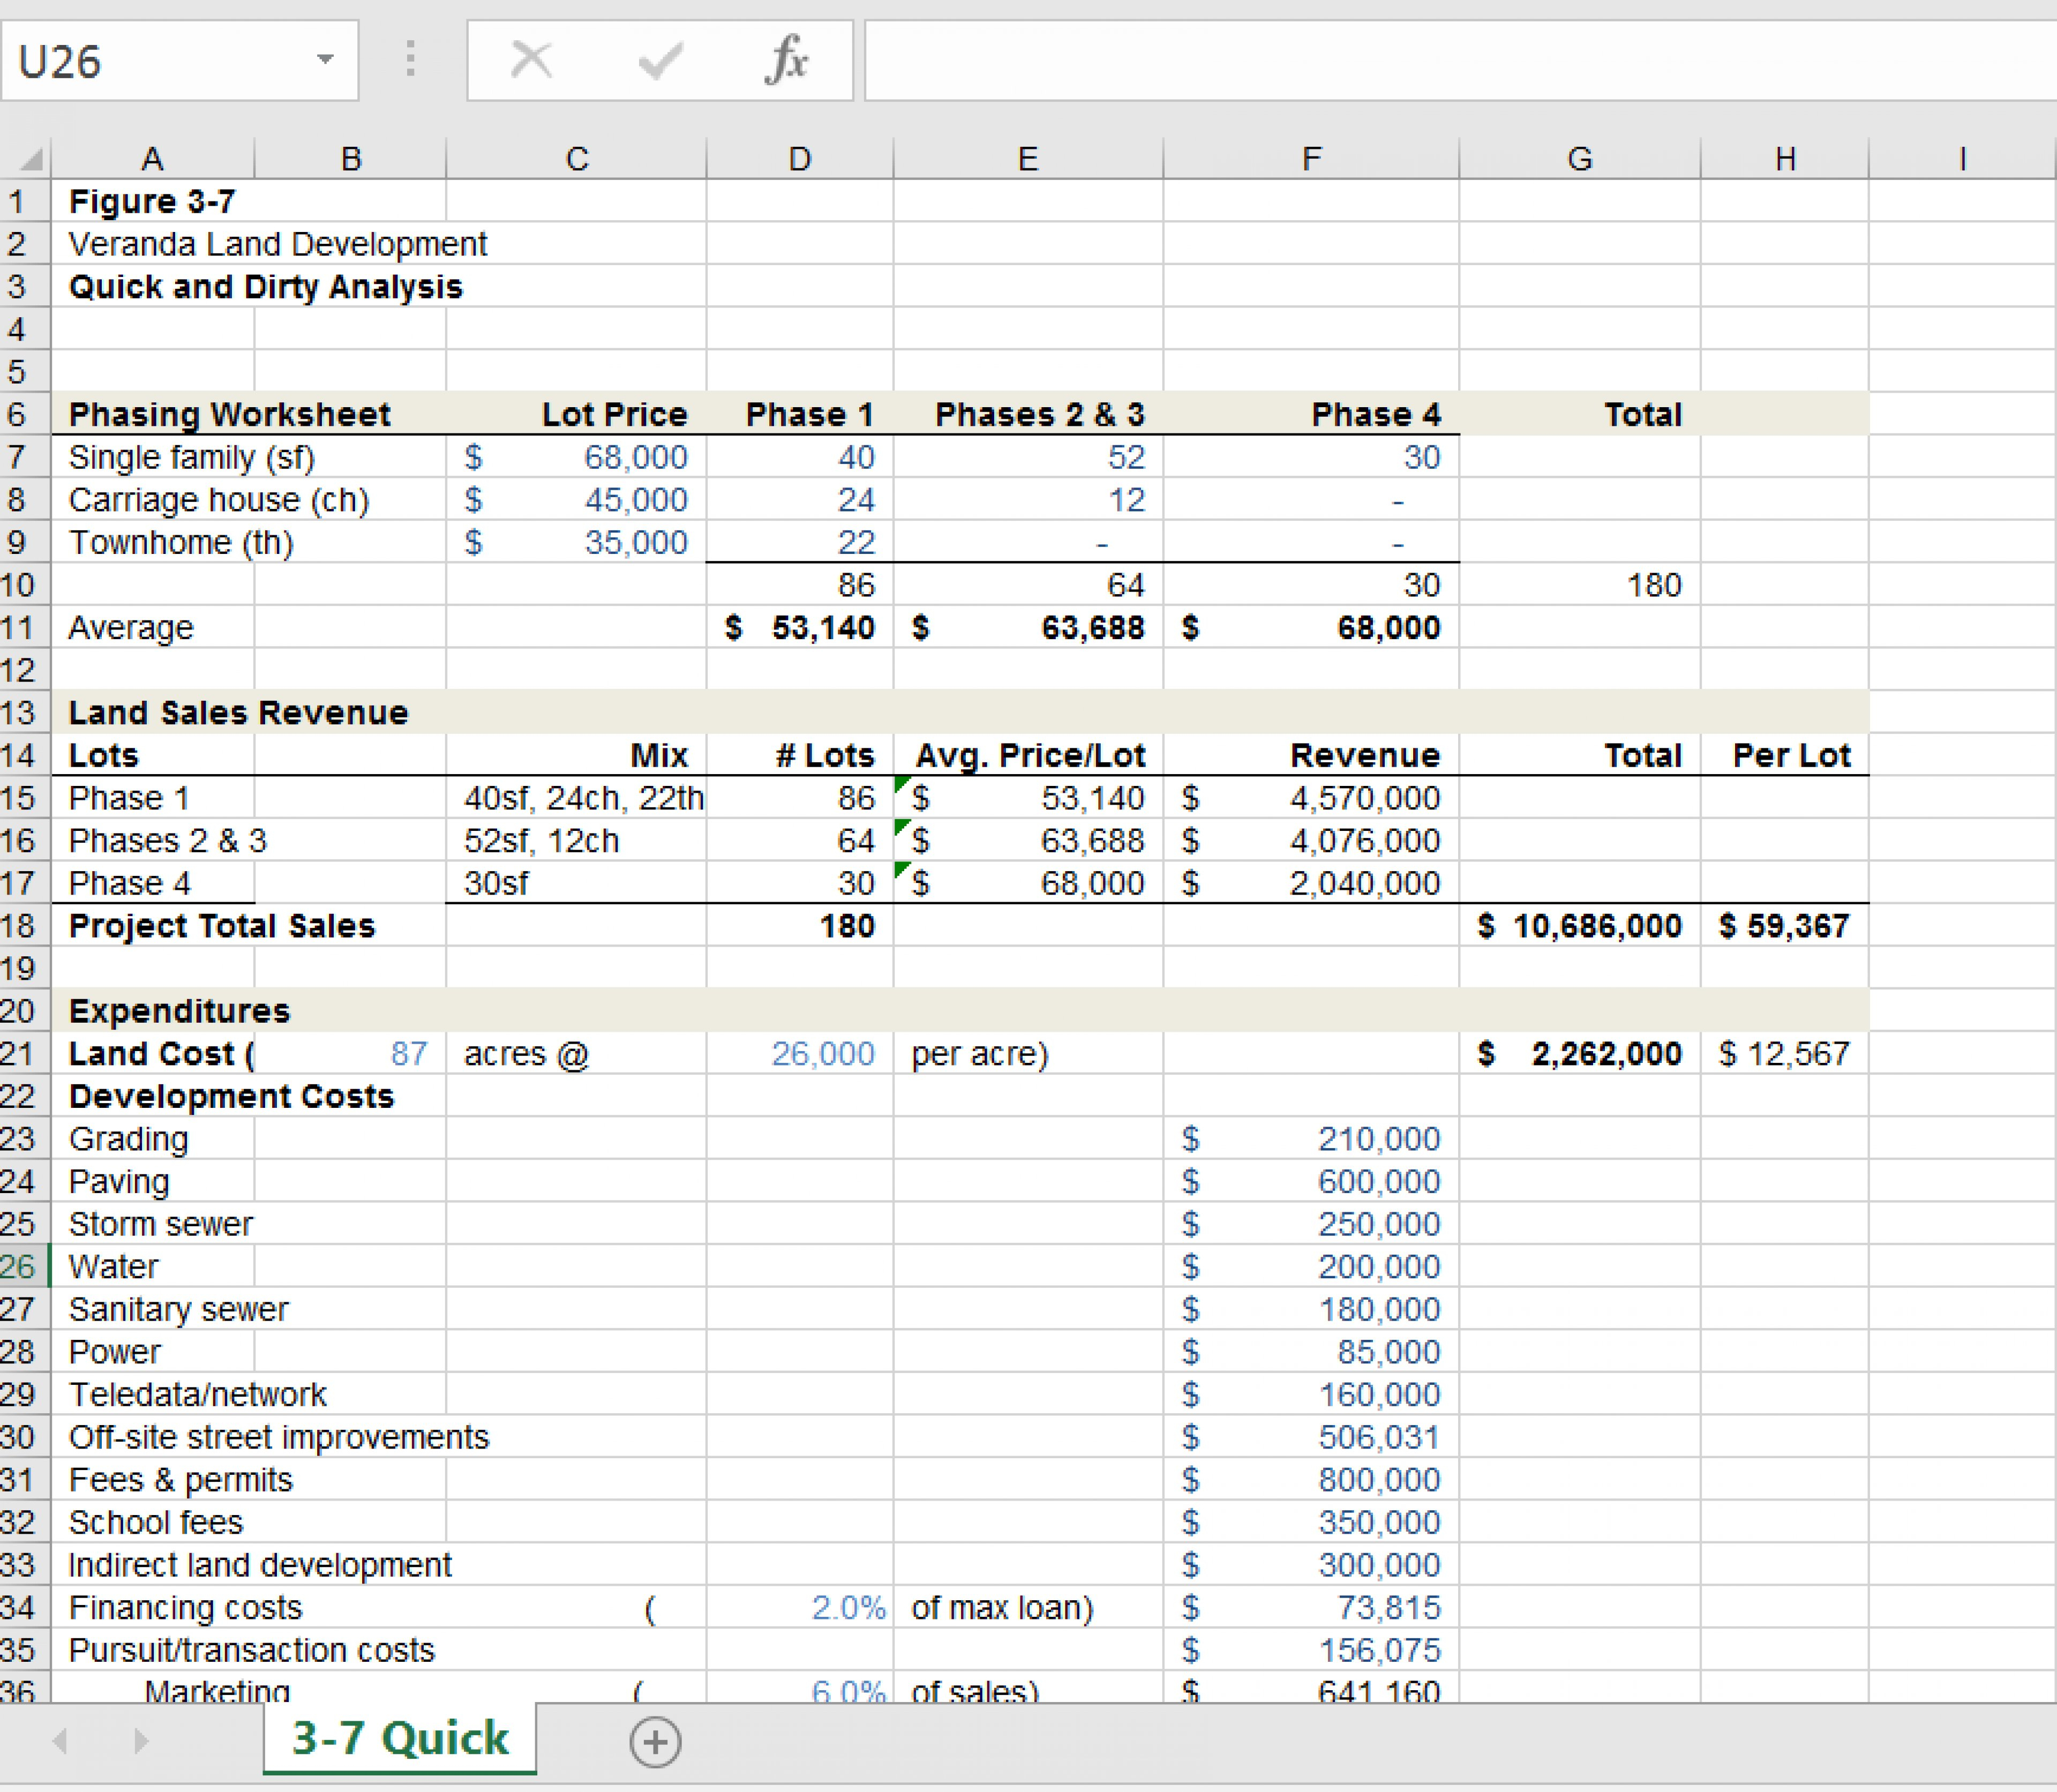Image resolution: width=2057 pixels, height=1792 pixels.
Task: Click the Enter checkmark formula icon
Action: coord(660,60)
